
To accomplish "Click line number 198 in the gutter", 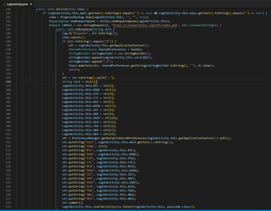I will [x=8, y=82].
